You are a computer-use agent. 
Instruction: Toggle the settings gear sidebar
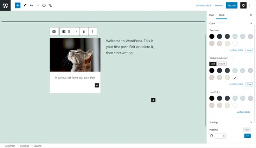click(243, 5)
